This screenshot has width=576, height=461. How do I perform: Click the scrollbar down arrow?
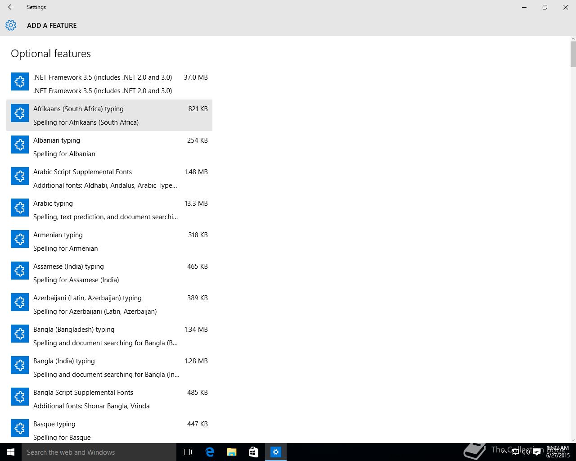coord(573,440)
